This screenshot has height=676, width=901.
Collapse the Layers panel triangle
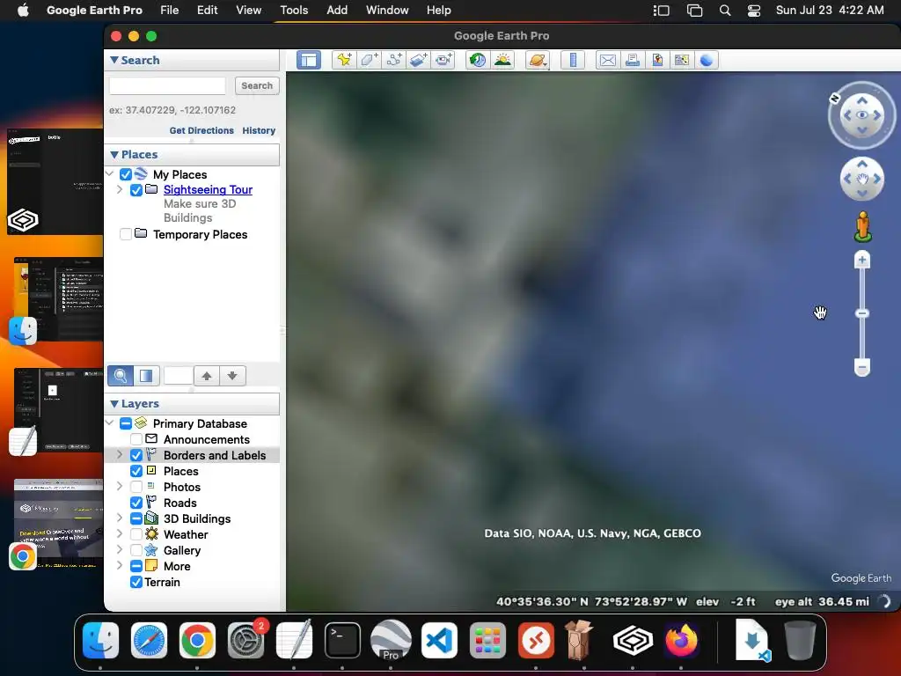[x=114, y=403]
